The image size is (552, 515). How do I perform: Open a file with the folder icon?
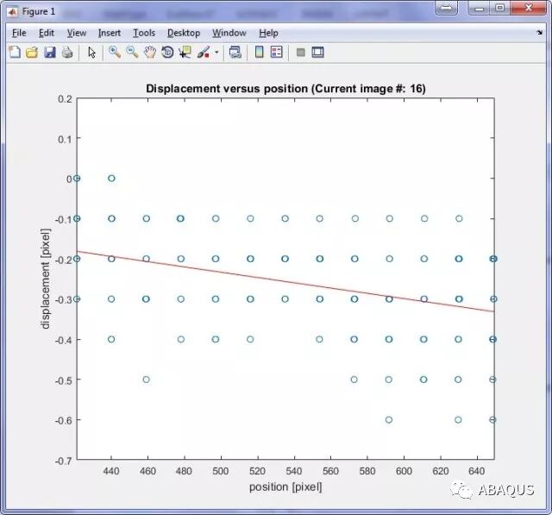(32, 53)
